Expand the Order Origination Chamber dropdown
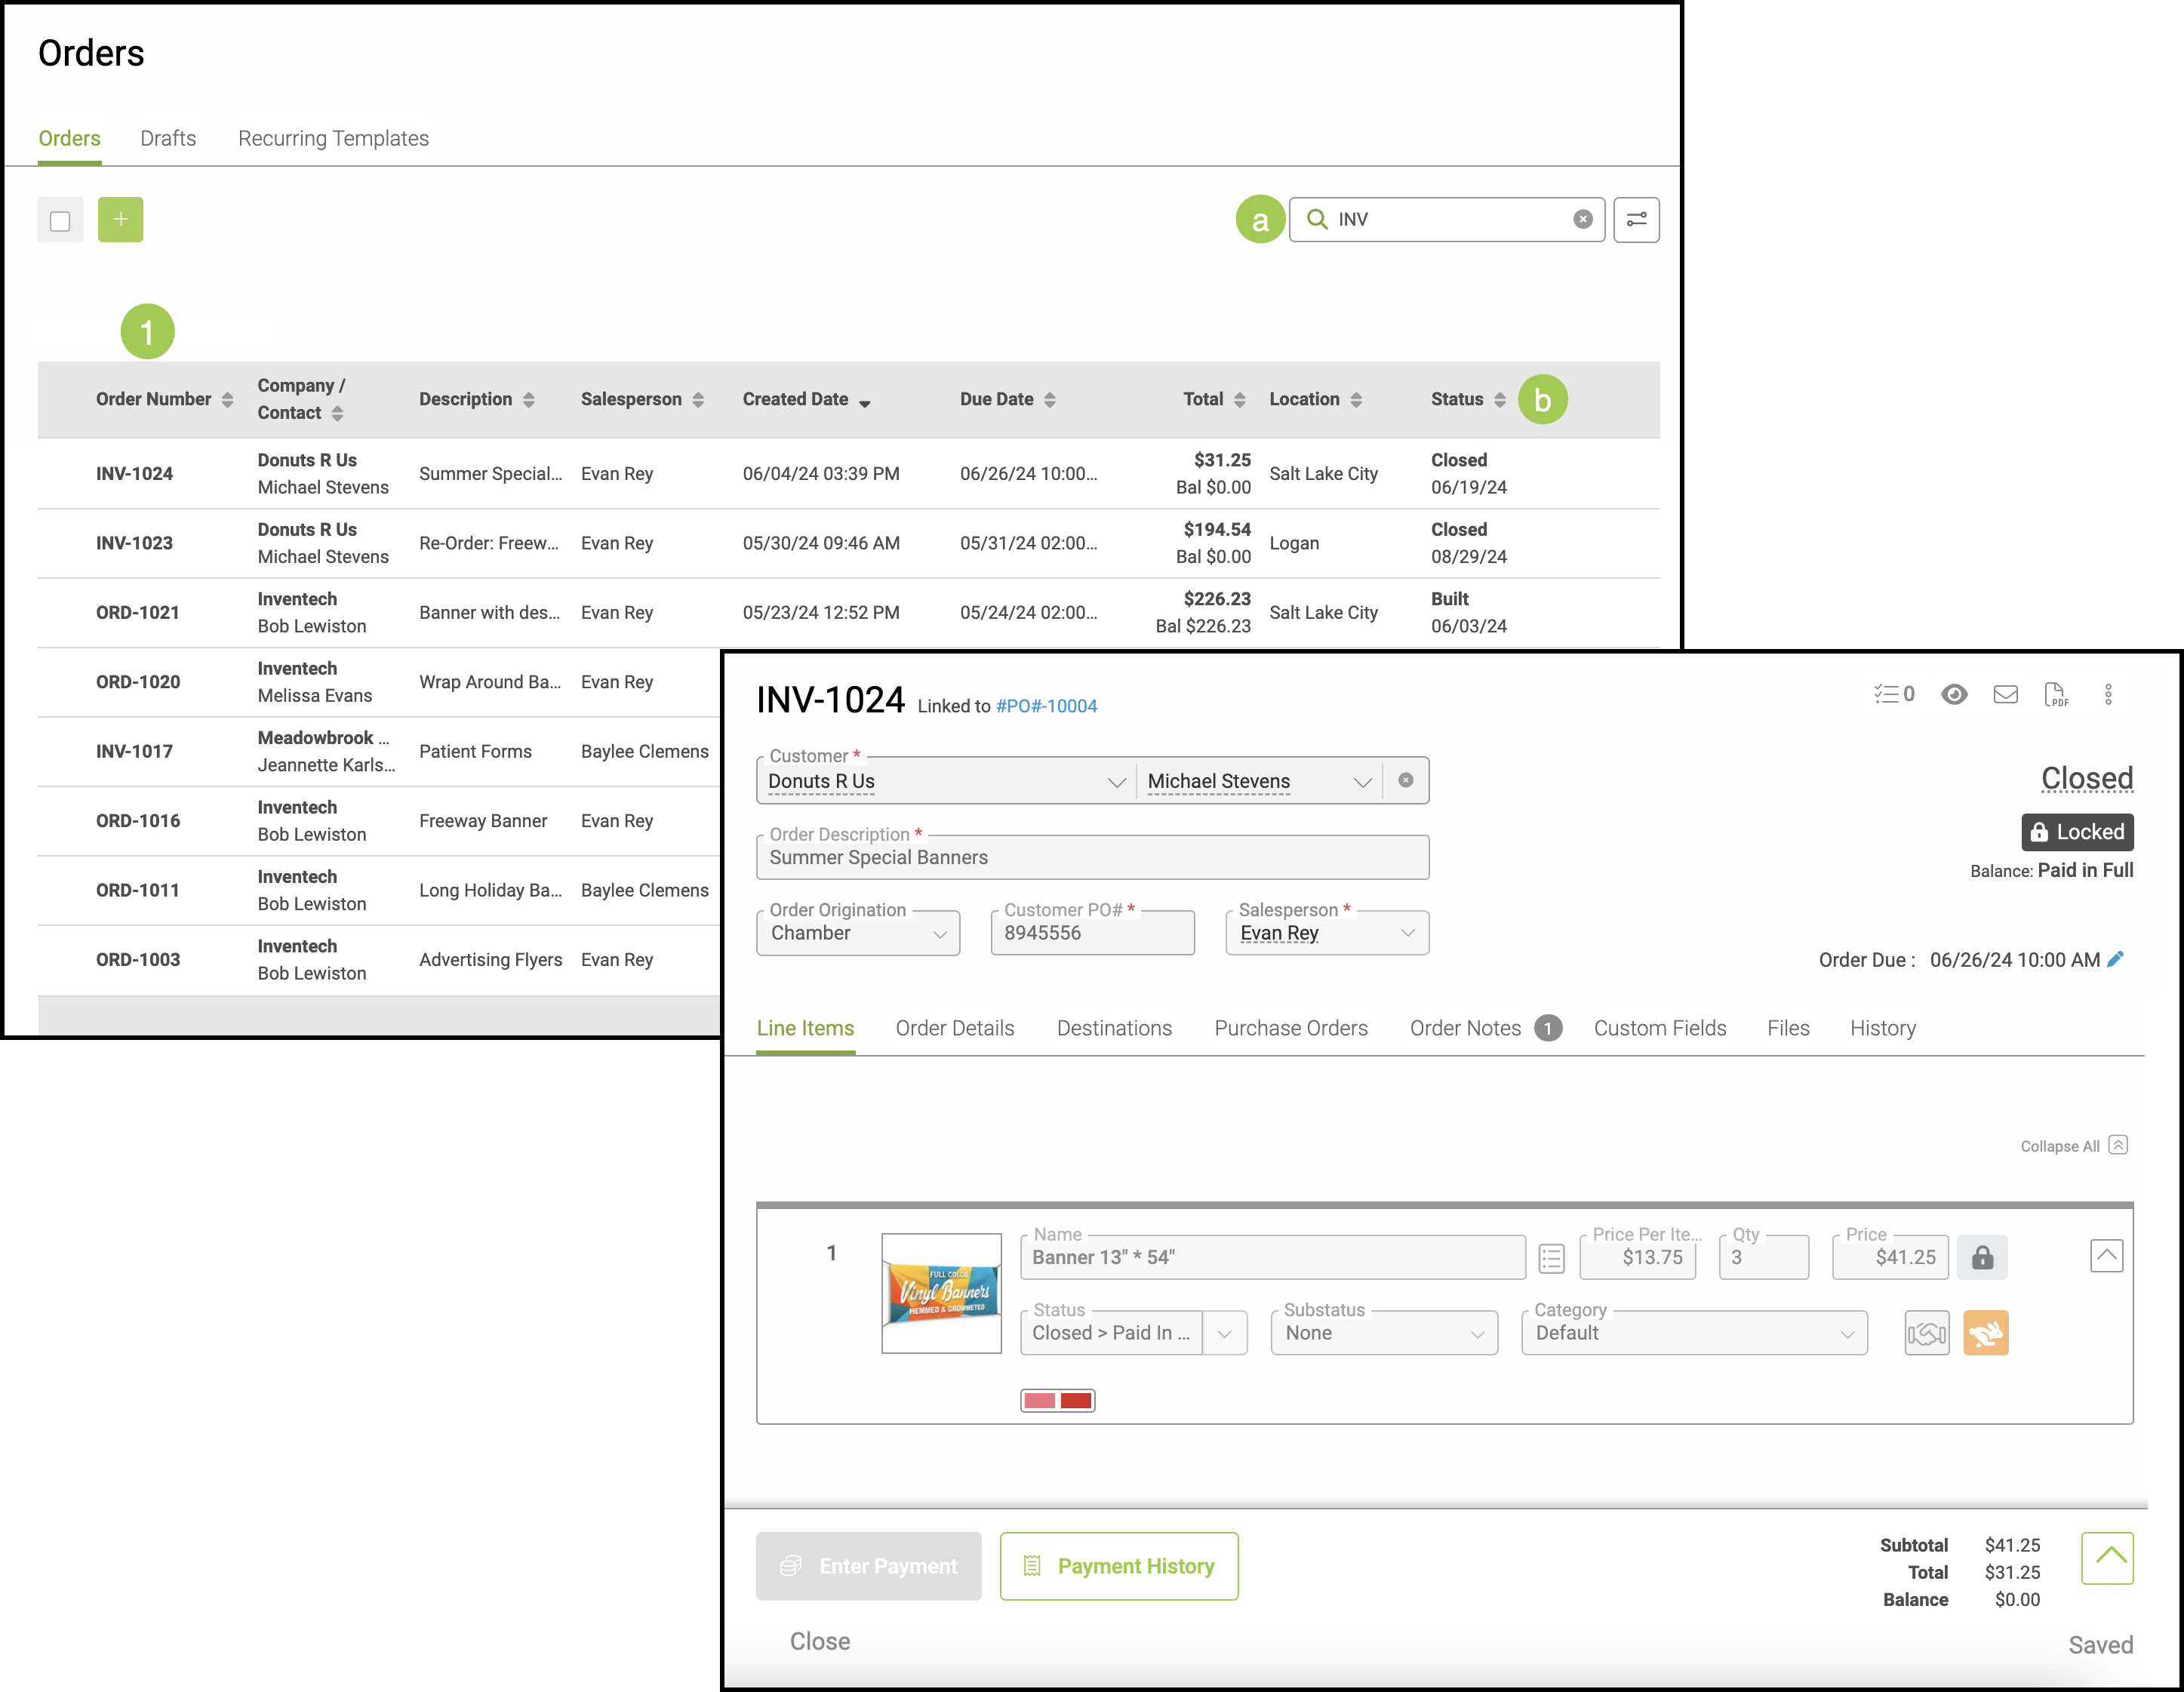2184x1692 pixels. (x=858, y=933)
